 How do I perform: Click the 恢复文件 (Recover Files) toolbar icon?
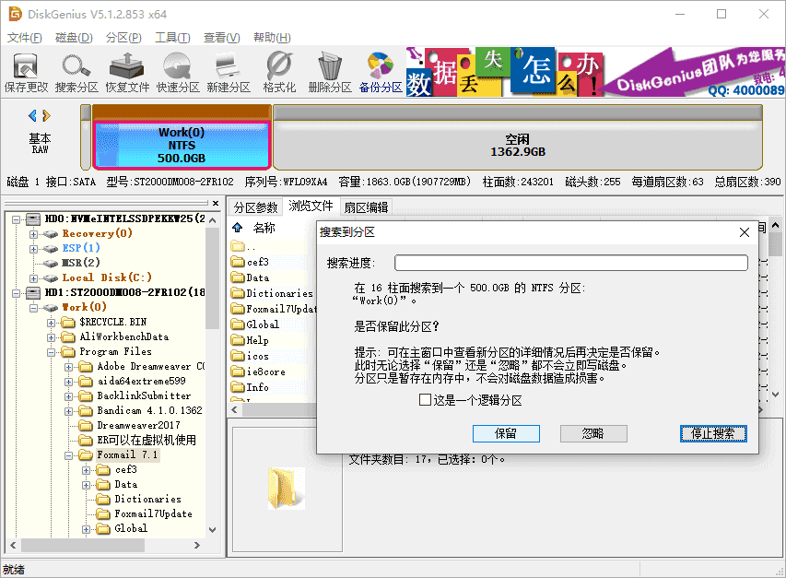(127, 72)
